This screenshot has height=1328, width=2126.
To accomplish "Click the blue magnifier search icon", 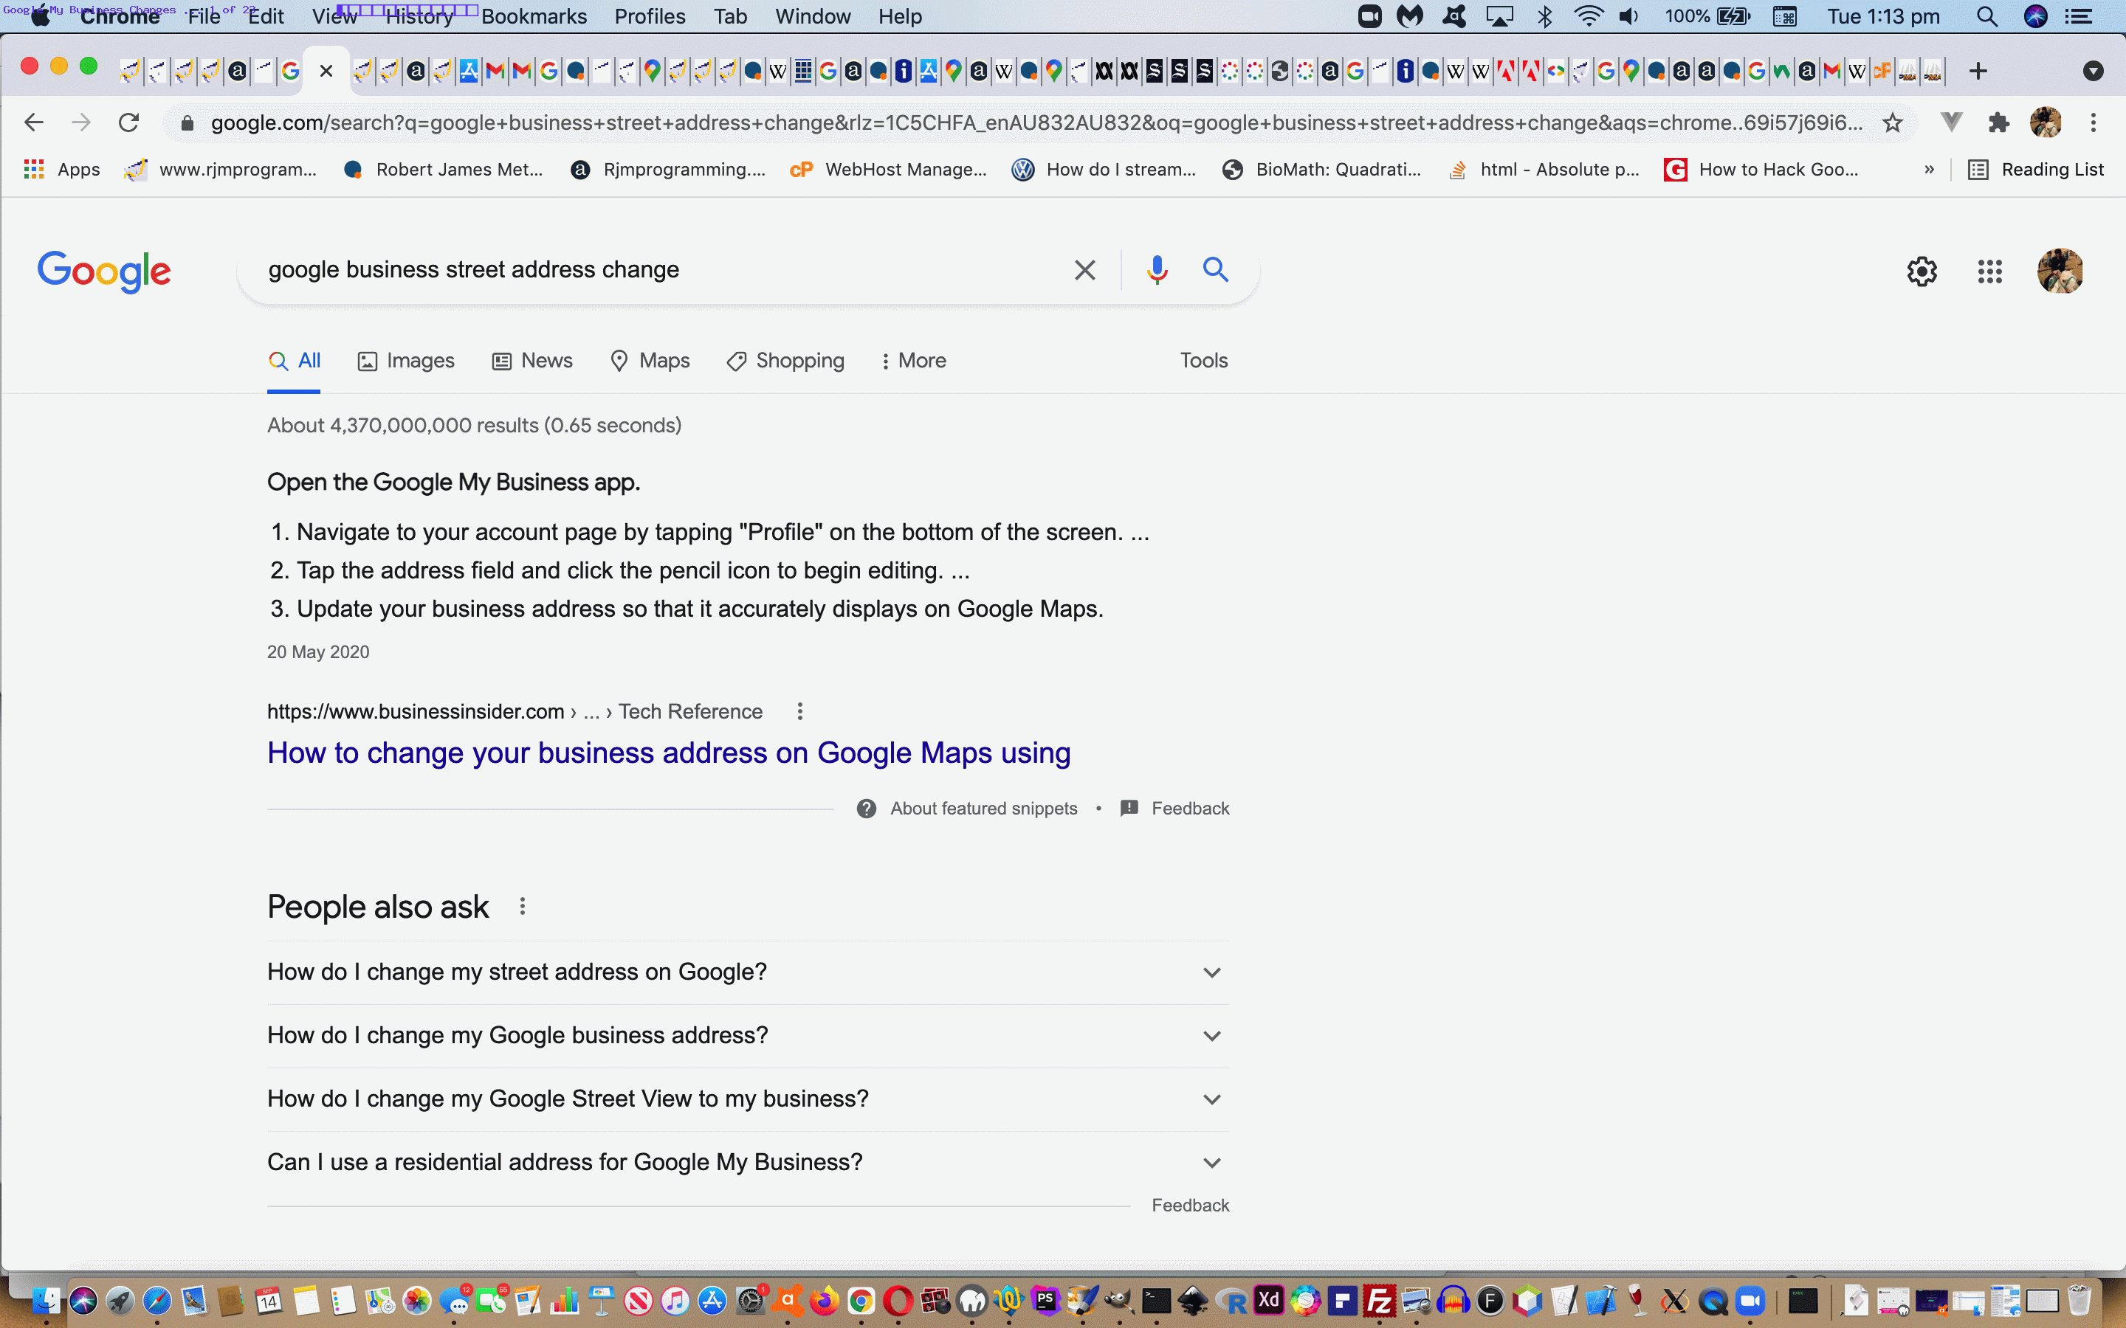I will (x=1216, y=269).
